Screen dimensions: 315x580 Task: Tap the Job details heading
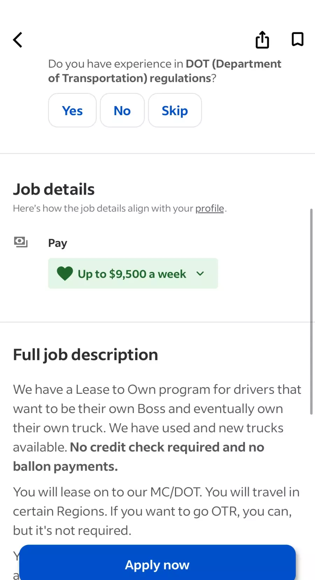pyautogui.click(x=54, y=189)
